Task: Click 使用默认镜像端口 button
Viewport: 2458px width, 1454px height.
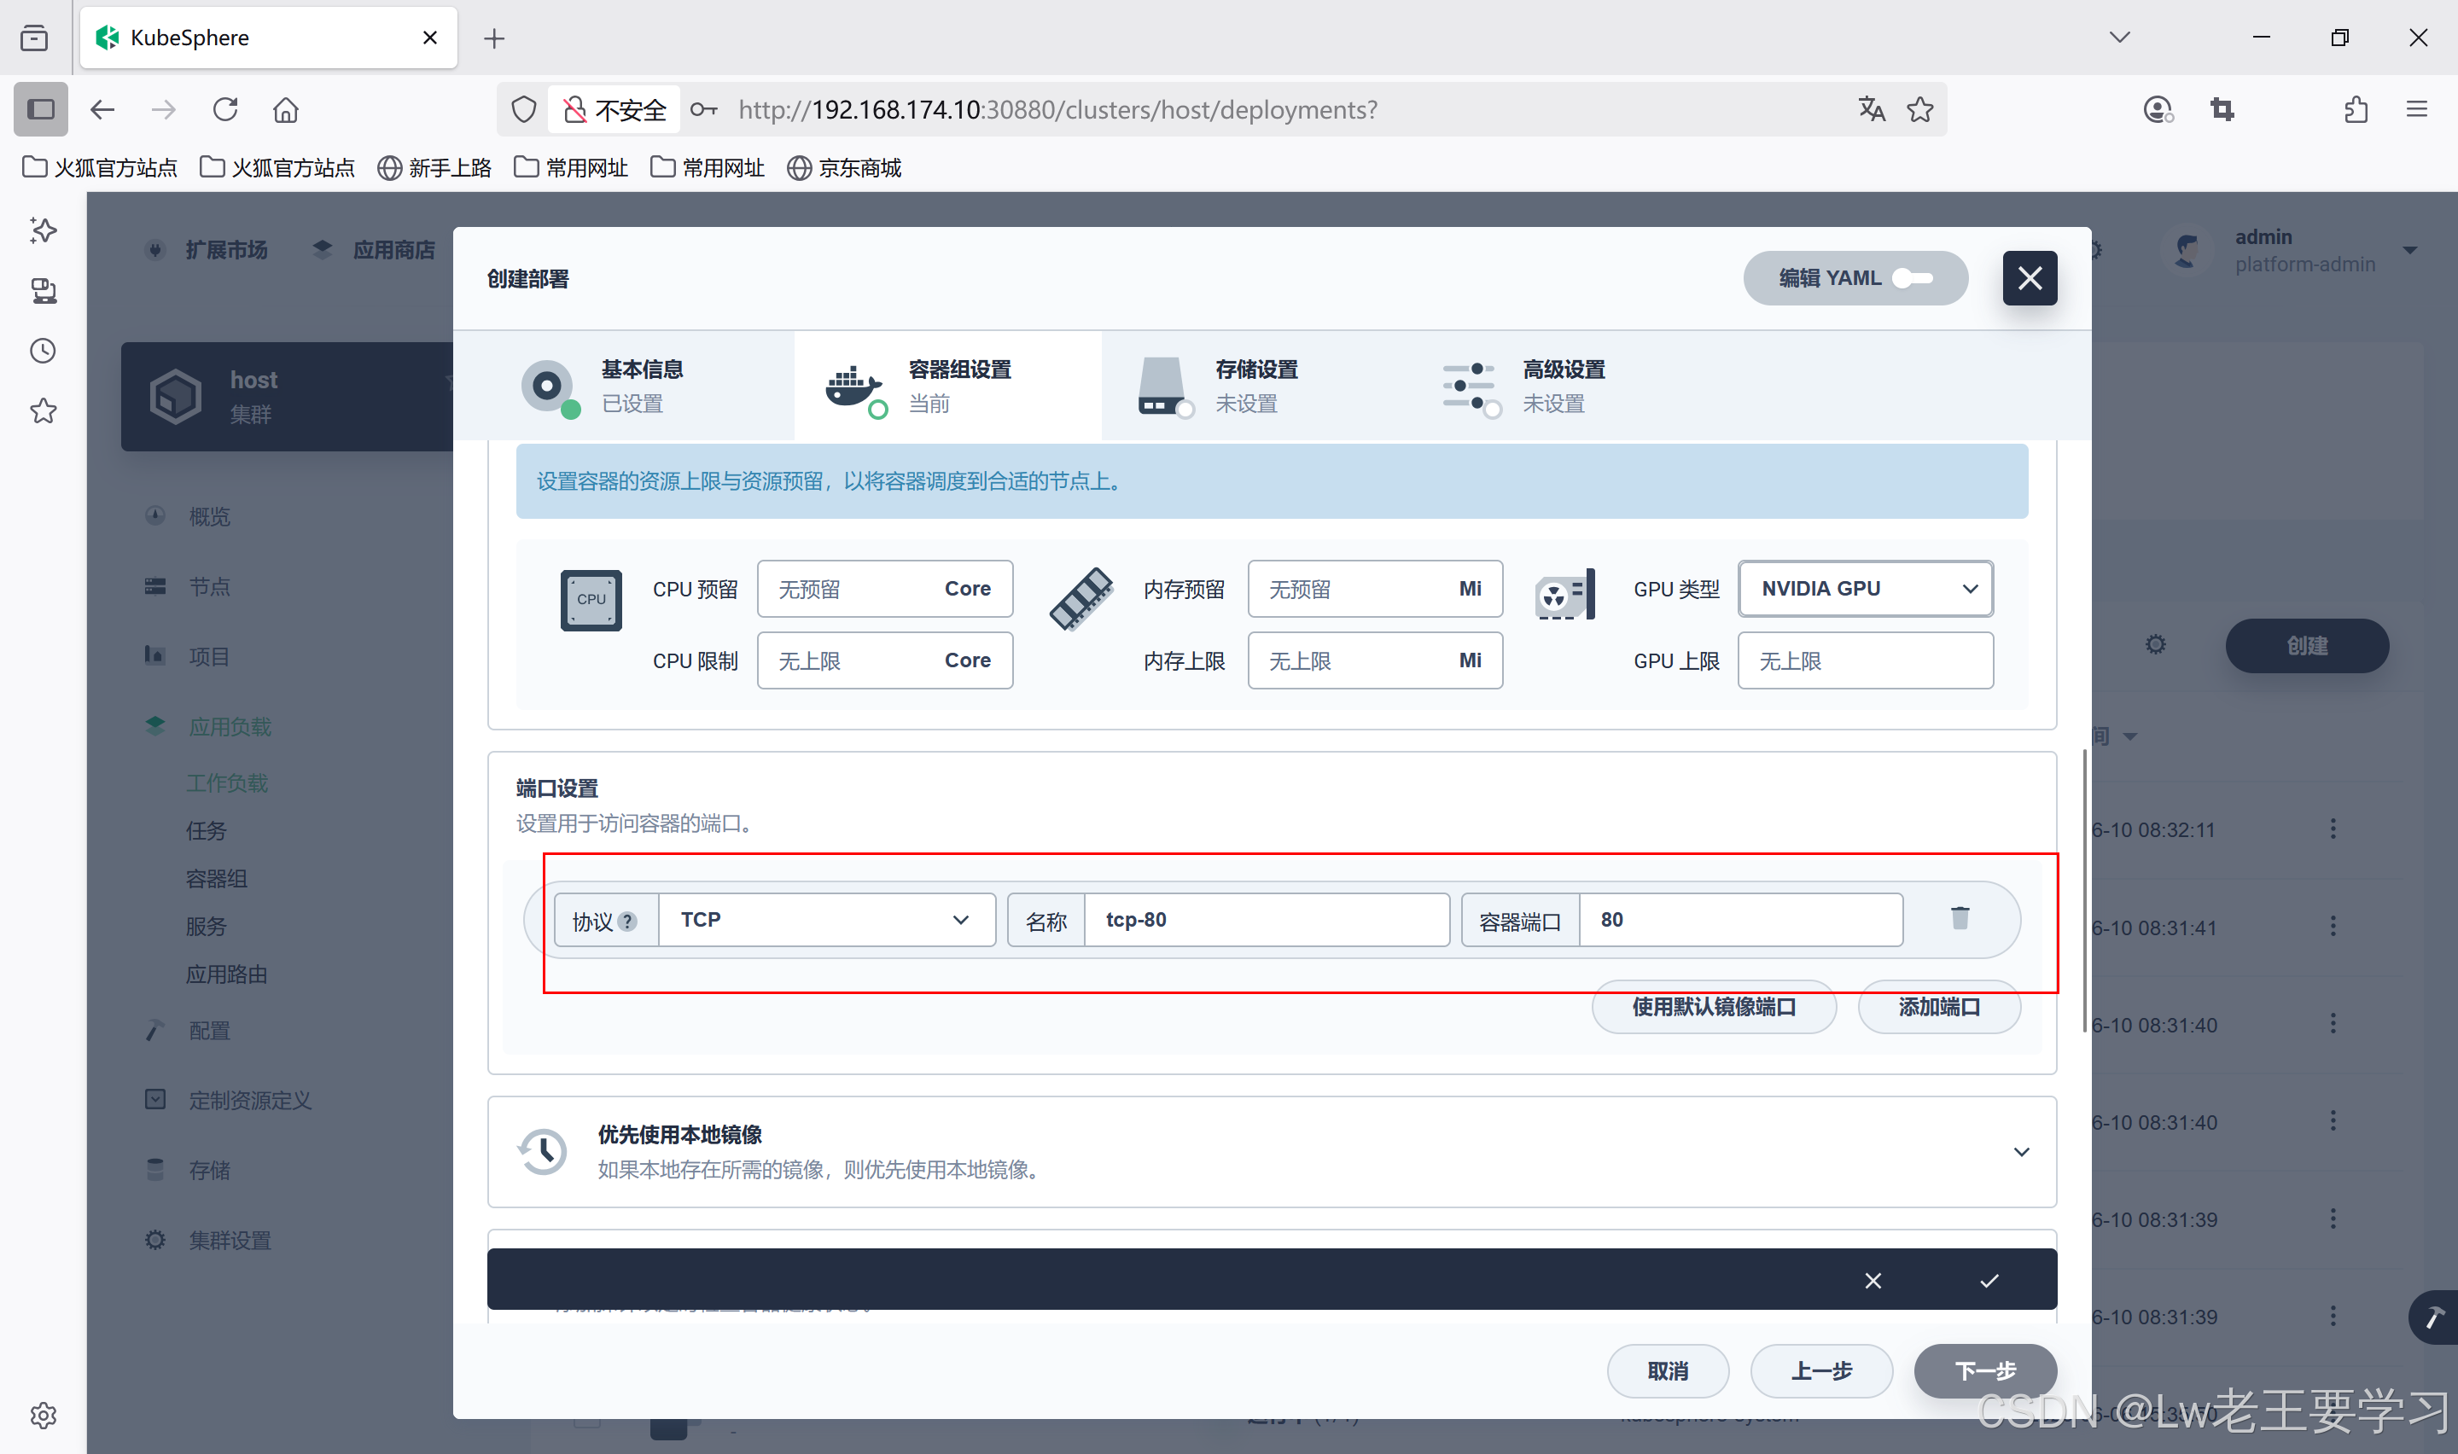Action: tap(1714, 1007)
